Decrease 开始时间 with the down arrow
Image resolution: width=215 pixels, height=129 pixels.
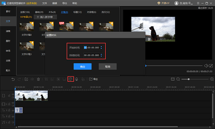coord(101,48)
